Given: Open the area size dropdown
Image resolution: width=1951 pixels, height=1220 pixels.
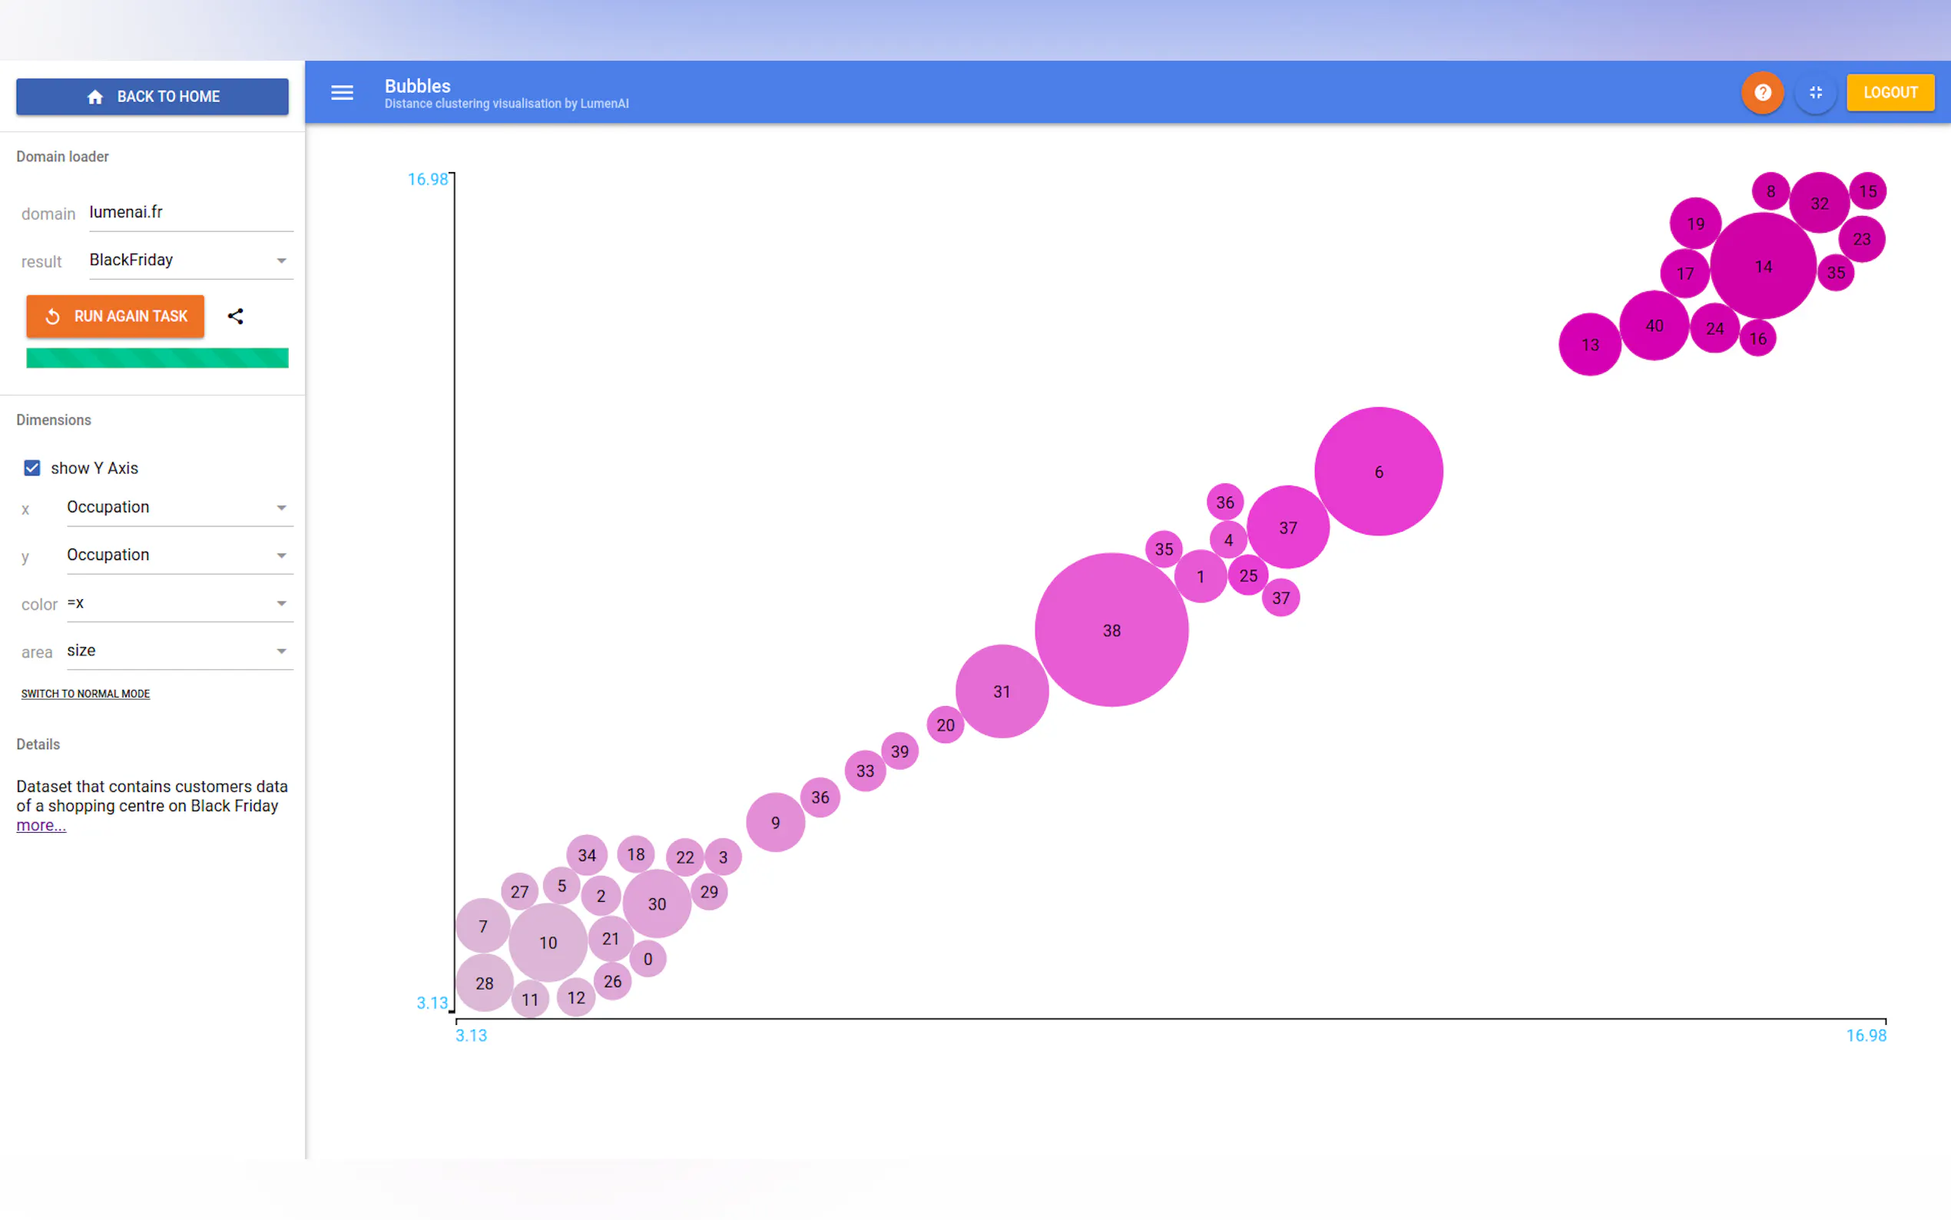Looking at the screenshot, I should coord(179,651).
